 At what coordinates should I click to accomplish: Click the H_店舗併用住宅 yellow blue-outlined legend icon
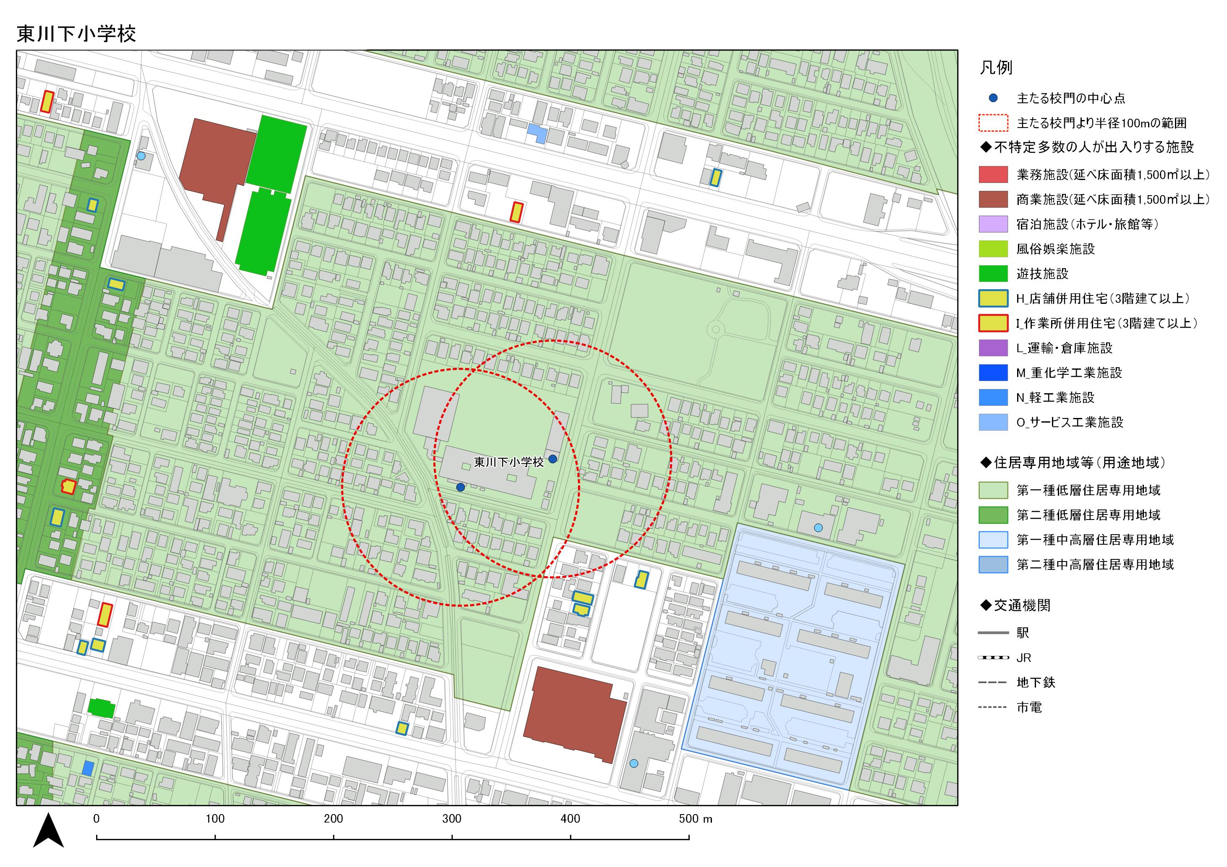pyautogui.click(x=993, y=298)
